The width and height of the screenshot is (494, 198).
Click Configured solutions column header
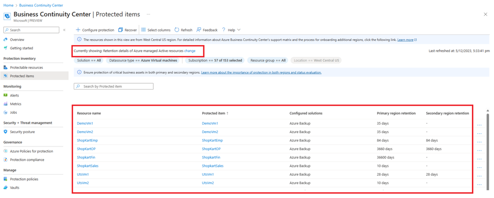tap(306, 113)
